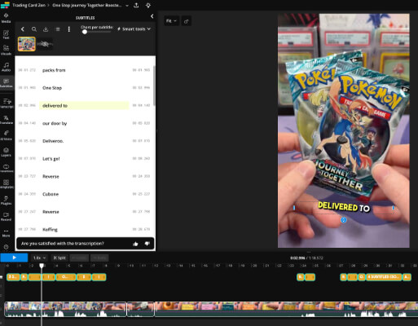Click the right resize handle of the caption box
This screenshot has width=418, height=326.
pyautogui.click(x=393, y=208)
